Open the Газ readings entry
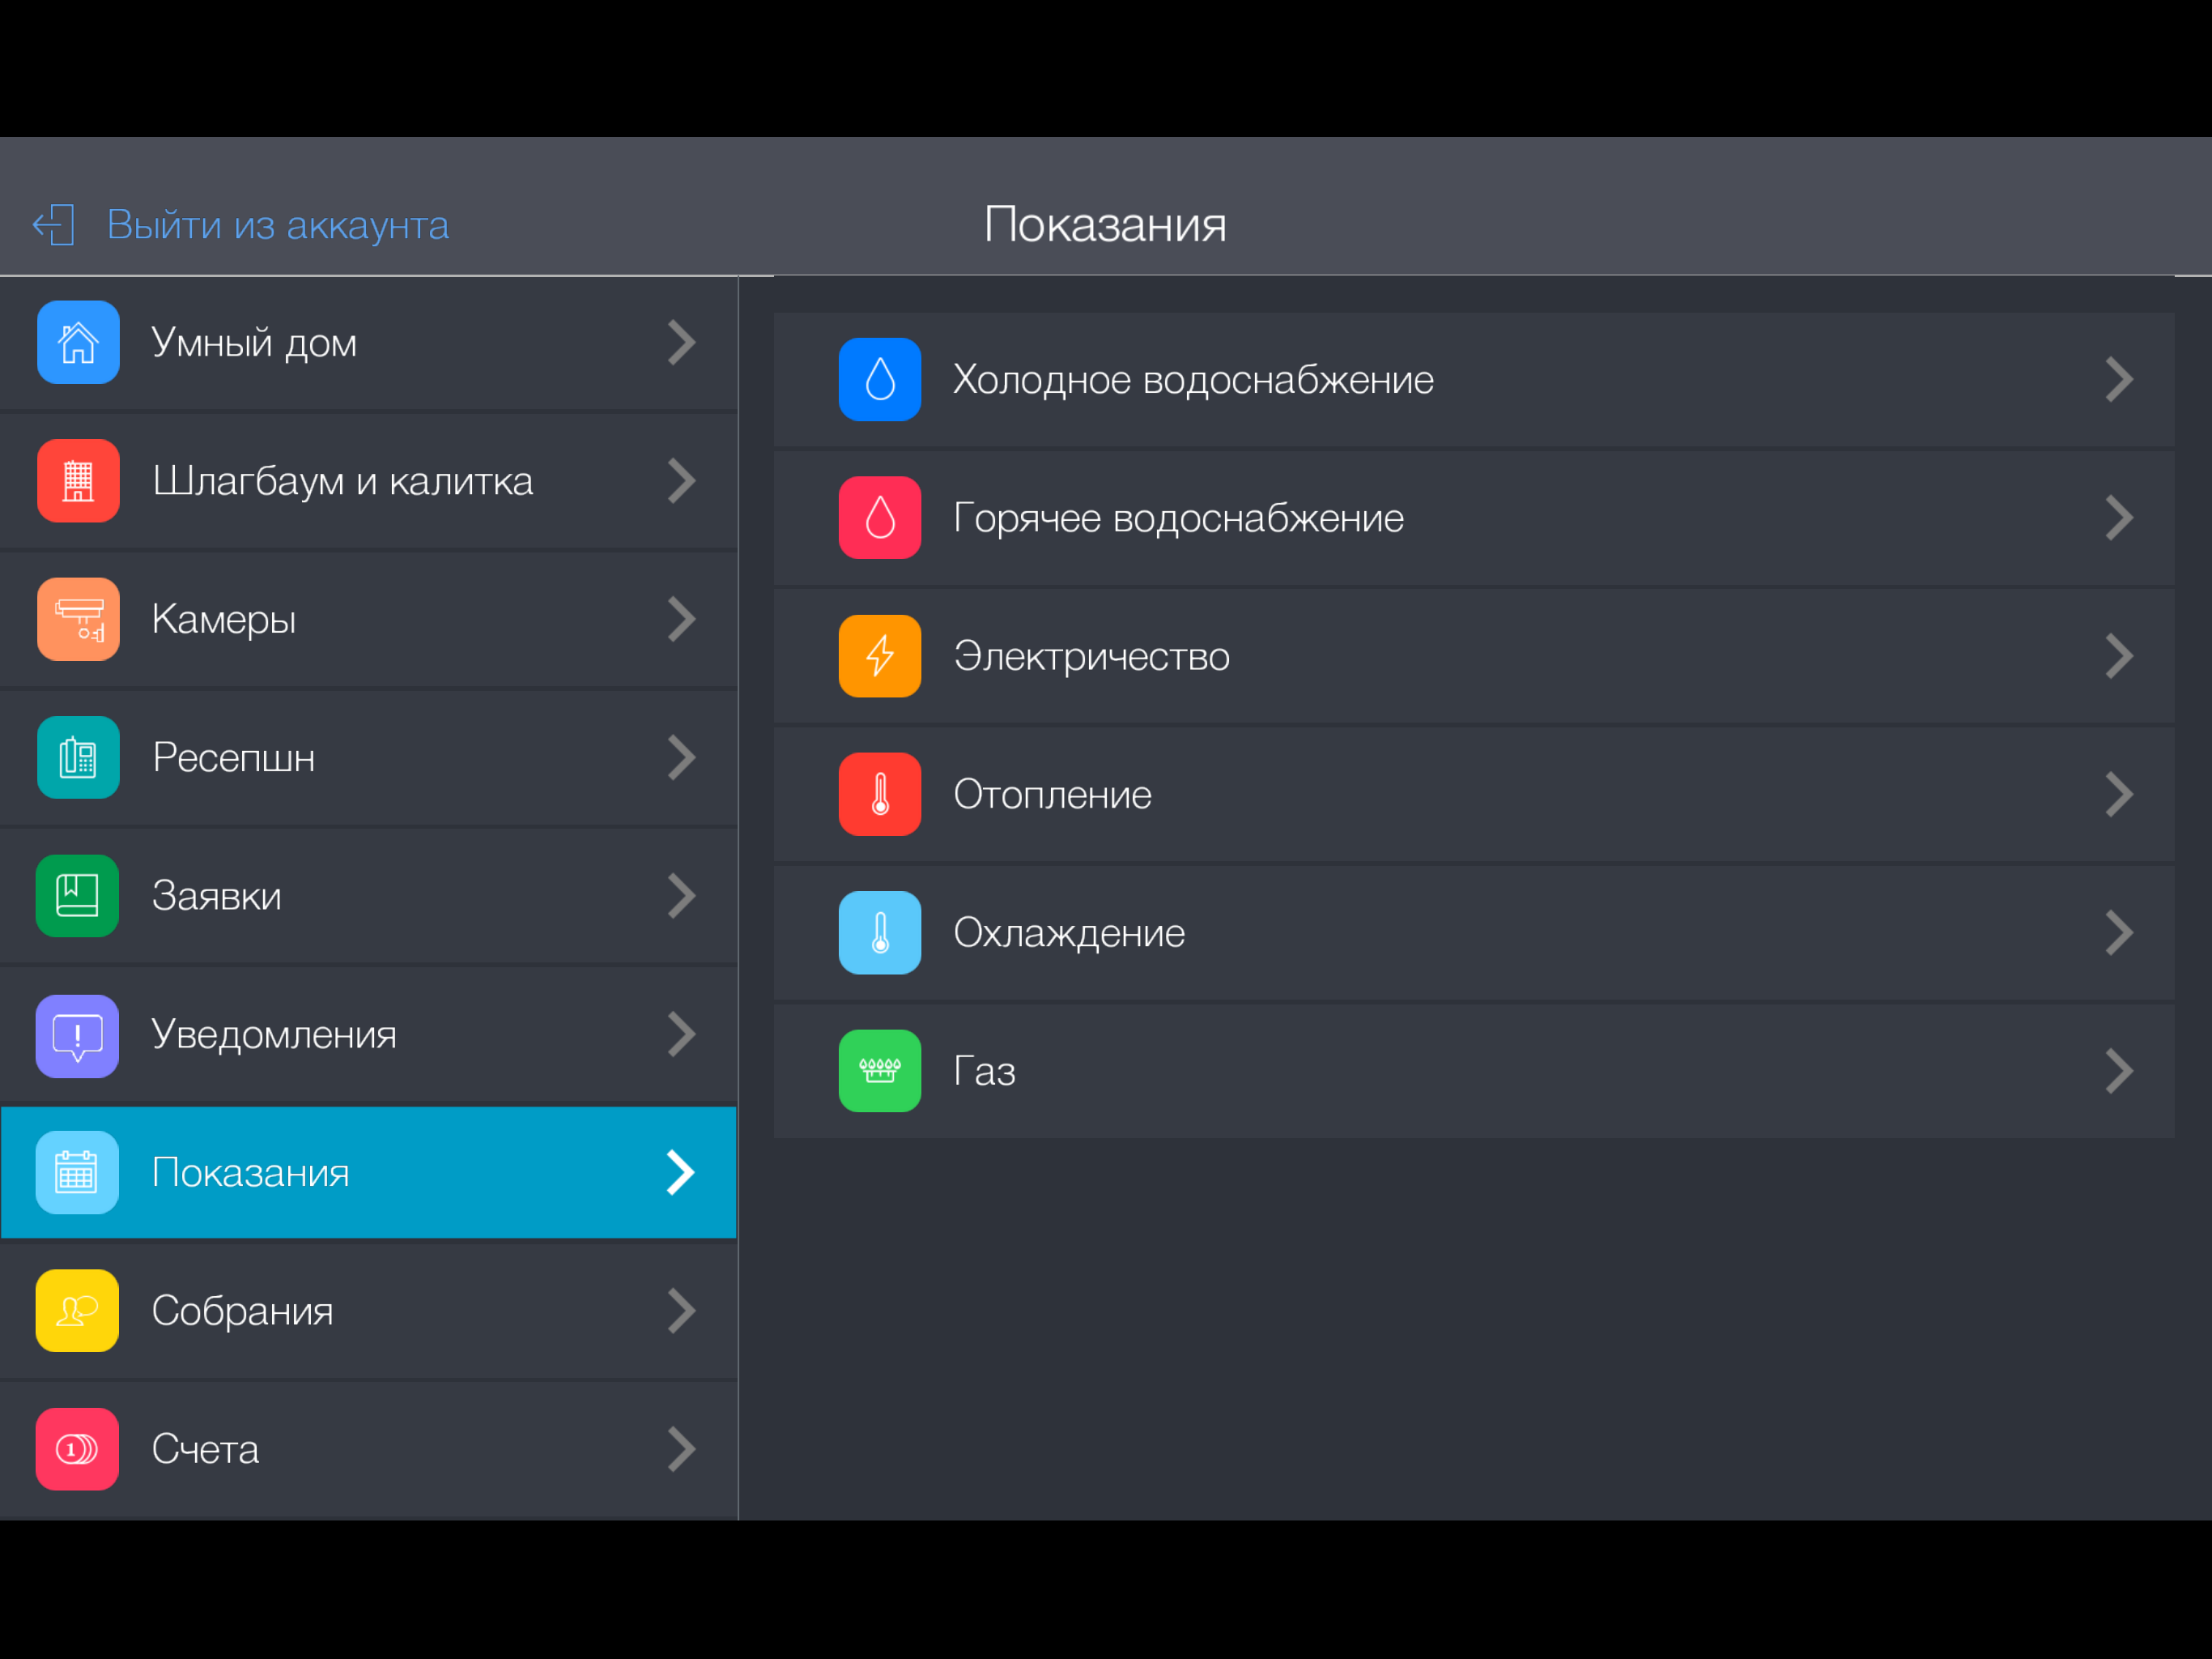2212x1659 pixels. click(x=1474, y=1071)
